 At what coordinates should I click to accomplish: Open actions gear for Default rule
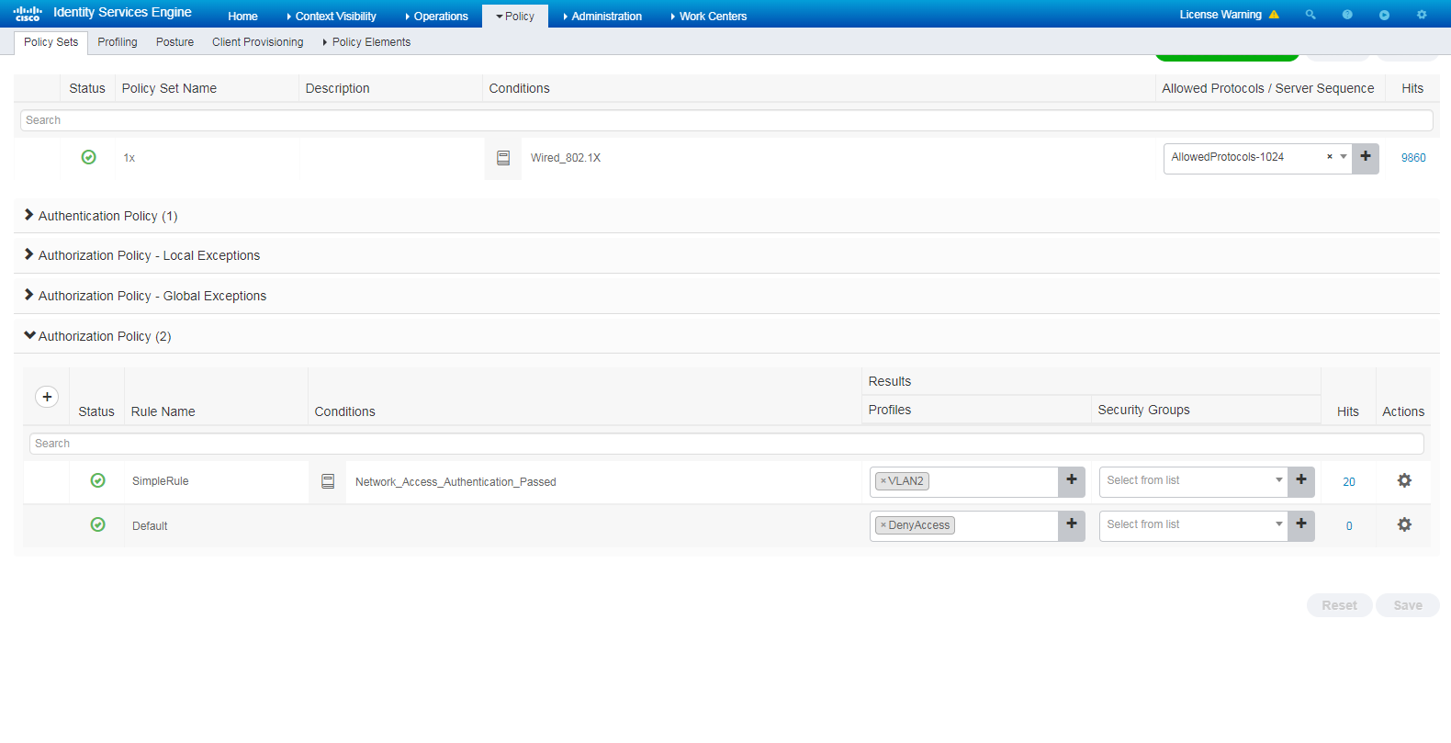(x=1404, y=524)
